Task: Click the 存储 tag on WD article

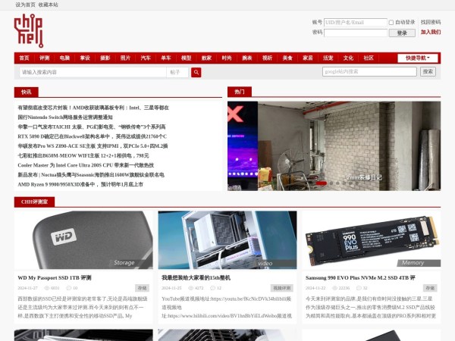Action: 142,288
